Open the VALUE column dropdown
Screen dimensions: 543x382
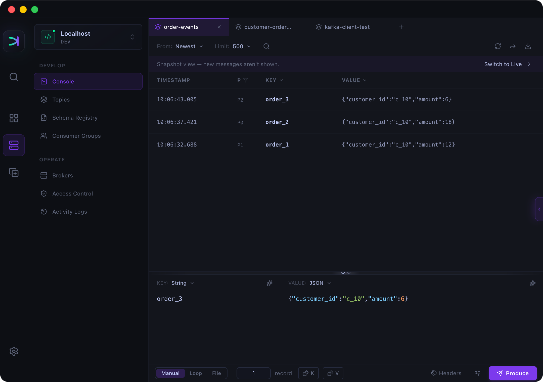tap(354, 80)
